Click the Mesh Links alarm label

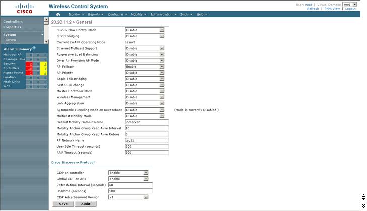pos(11,82)
